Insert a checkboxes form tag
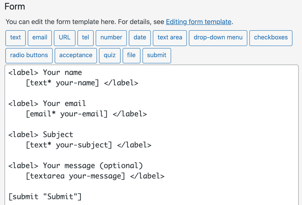Viewport: 302px width, 205px height. coord(271,38)
